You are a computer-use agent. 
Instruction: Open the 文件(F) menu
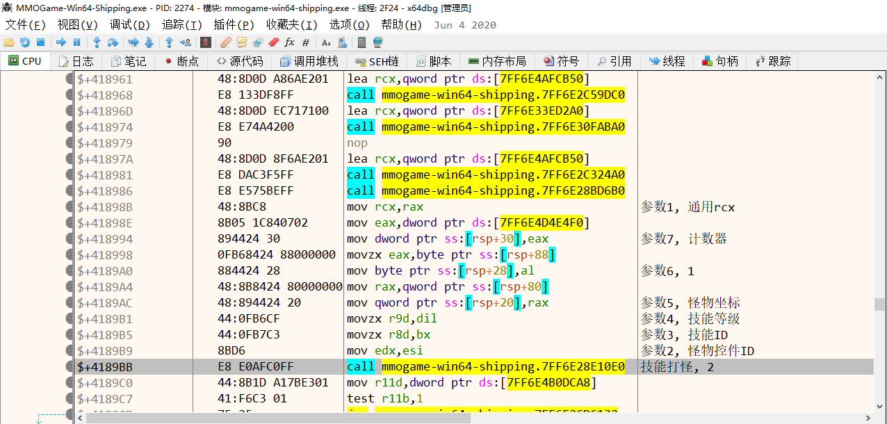click(26, 25)
